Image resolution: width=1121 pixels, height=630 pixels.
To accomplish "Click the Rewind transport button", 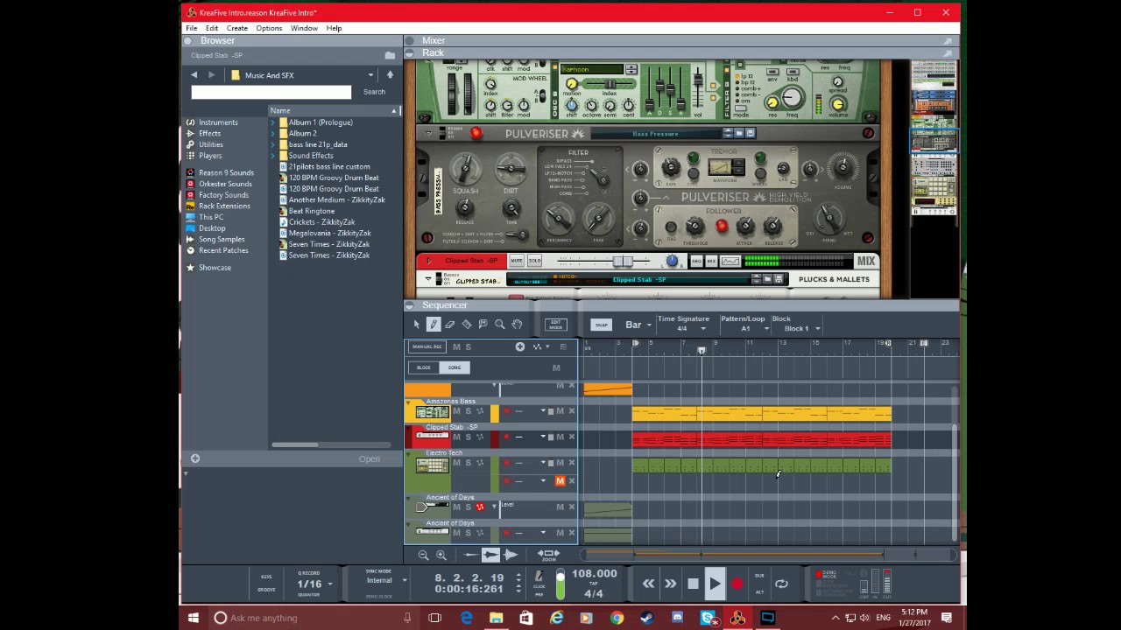I will tap(649, 584).
